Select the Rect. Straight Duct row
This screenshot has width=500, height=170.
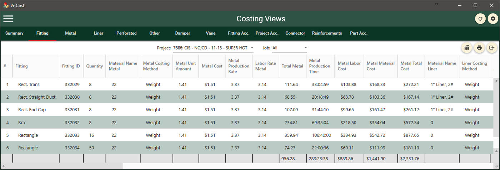[x=37, y=97]
